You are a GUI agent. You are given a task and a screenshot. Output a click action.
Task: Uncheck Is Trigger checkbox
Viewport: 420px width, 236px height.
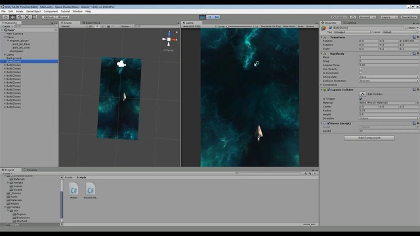tap(360, 99)
